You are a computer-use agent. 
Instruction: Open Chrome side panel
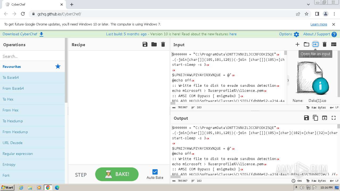[x=317, y=14]
